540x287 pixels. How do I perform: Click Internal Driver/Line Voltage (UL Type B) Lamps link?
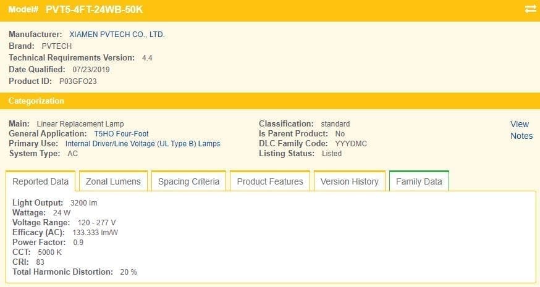tap(143, 143)
